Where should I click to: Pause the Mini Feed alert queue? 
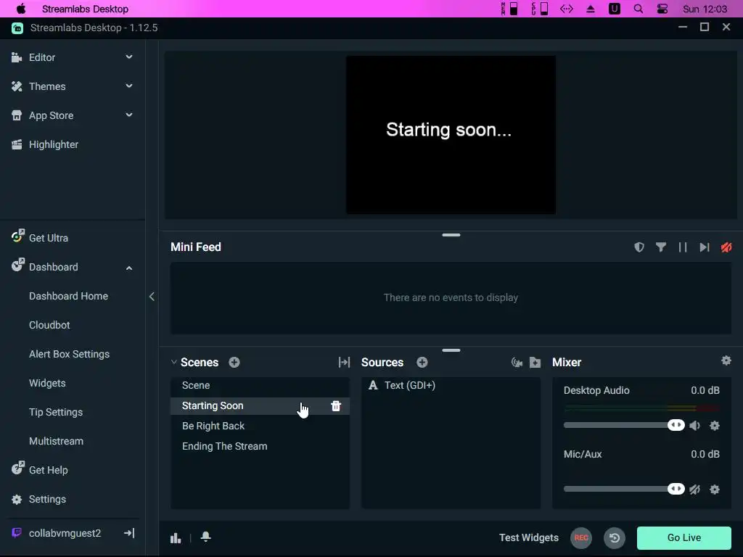coord(682,247)
